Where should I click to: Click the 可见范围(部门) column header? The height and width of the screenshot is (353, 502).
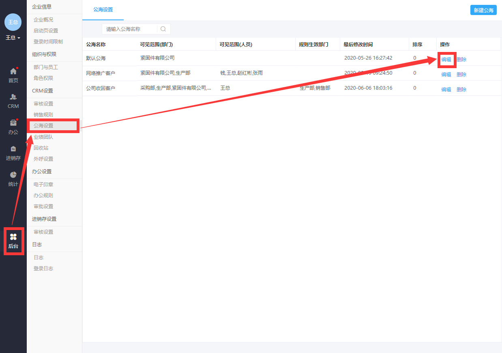point(157,44)
